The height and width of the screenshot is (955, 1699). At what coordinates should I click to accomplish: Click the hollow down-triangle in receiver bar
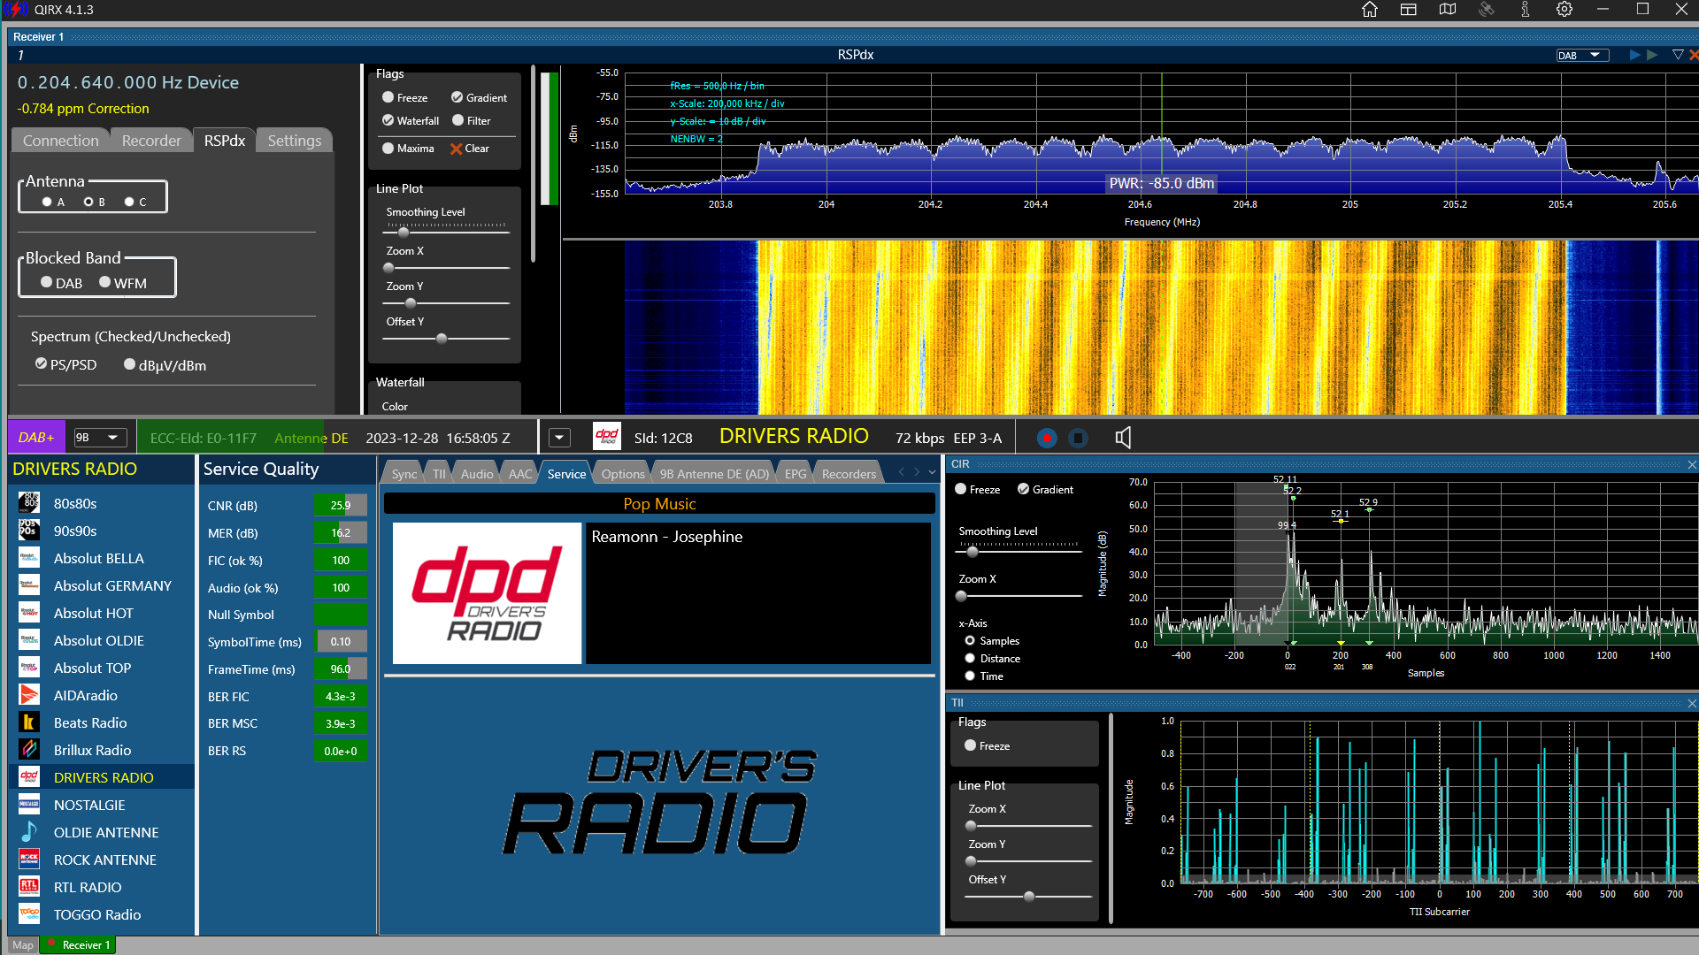pyautogui.click(x=1677, y=55)
